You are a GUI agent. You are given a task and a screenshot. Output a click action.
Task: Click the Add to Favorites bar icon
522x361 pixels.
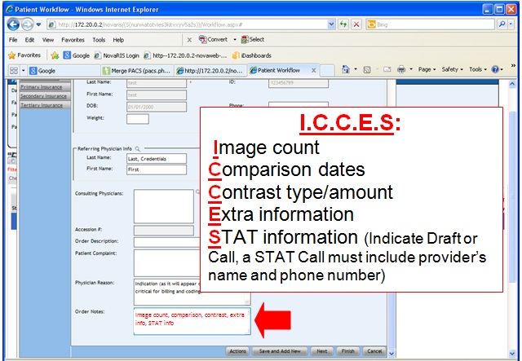click(55, 55)
